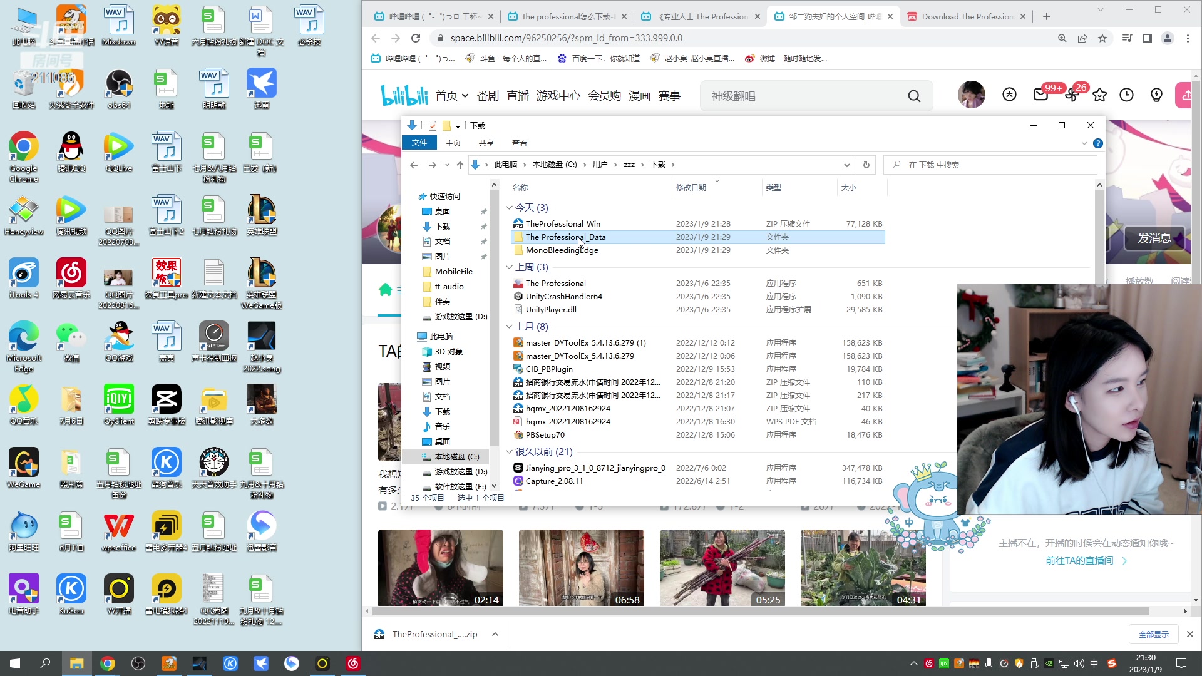Open the Honeyview desktop icon

click(24, 215)
